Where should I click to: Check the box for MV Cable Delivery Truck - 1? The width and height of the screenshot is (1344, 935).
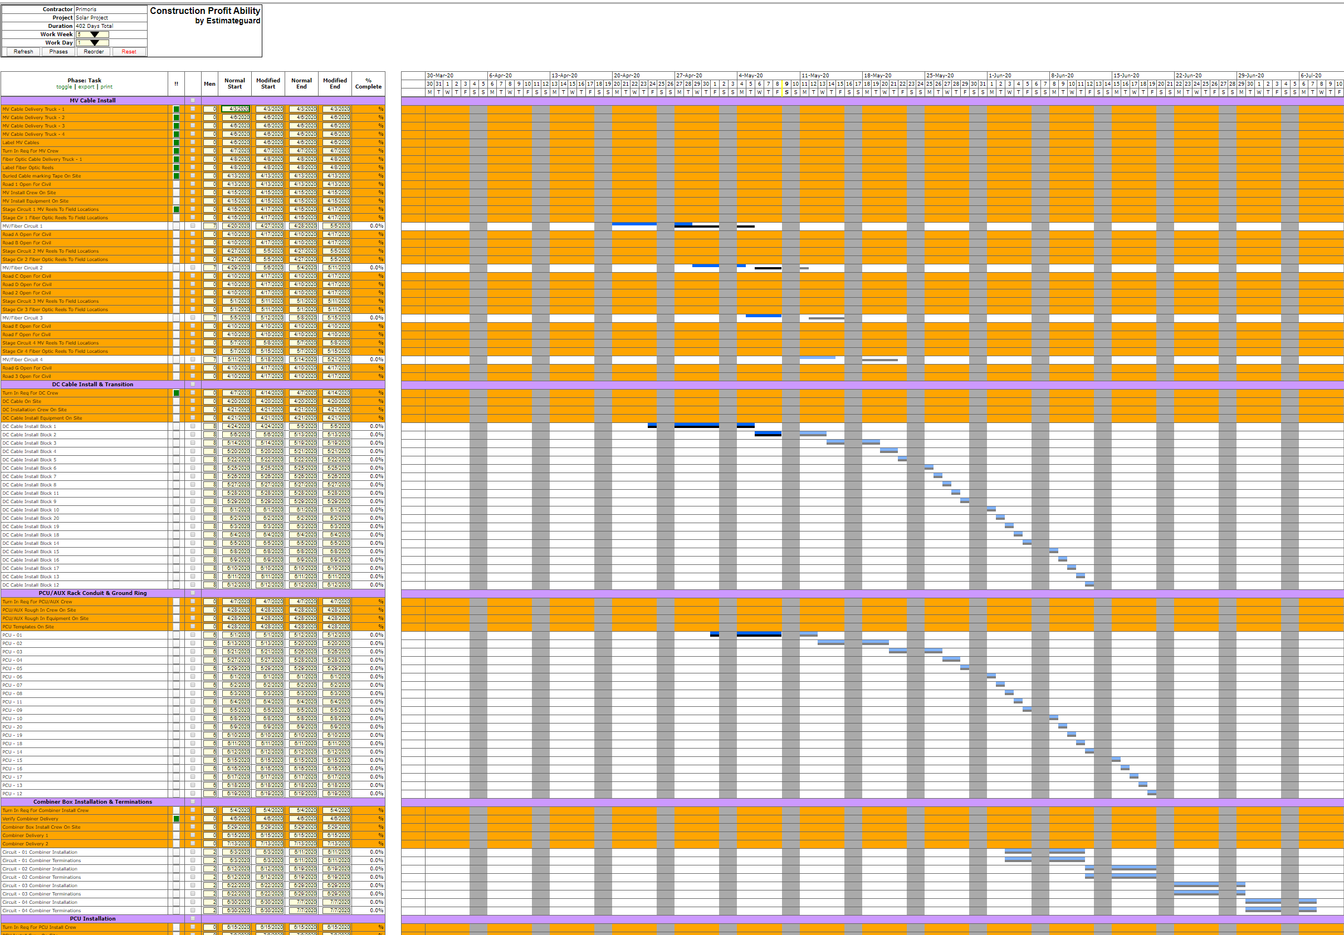coord(193,109)
